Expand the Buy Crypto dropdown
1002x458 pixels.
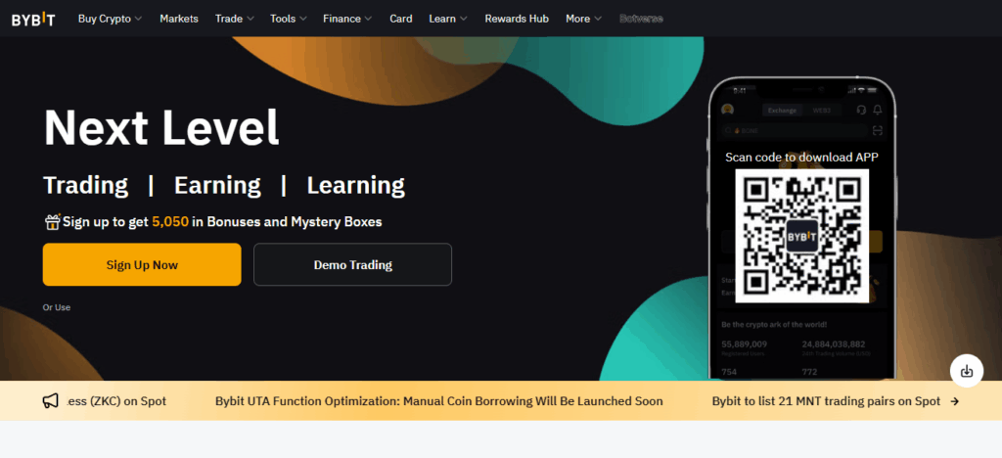point(110,19)
